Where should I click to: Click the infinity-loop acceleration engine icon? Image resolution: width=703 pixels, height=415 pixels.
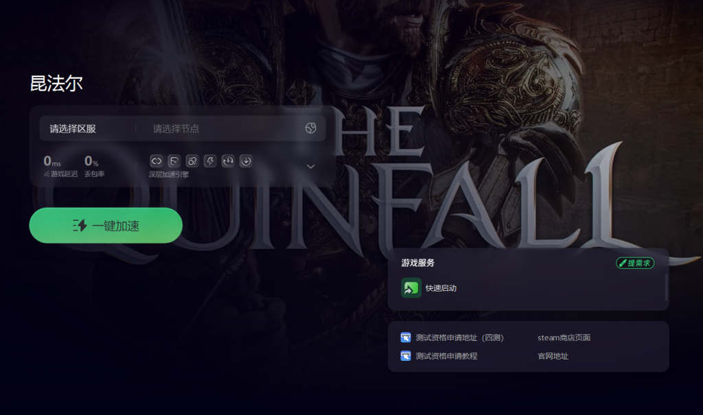[x=156, y=161]
